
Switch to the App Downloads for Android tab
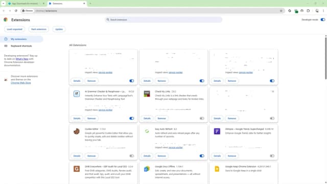click(25, 4)
